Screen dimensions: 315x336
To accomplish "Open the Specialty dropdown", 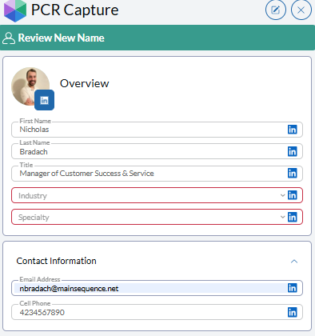I will tap(150, 218).
